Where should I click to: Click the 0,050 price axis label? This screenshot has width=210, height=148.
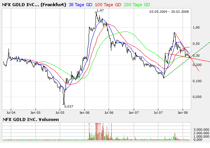(x=197, y=97)
